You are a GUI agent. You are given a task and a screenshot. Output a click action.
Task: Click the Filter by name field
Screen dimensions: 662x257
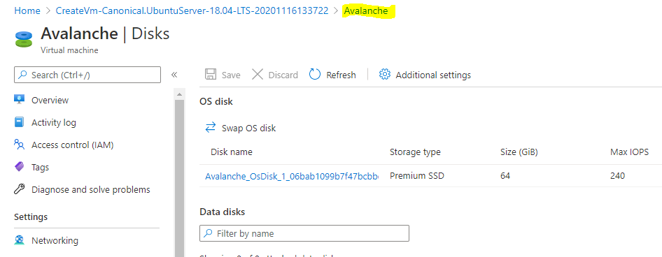tap(304, 233)
